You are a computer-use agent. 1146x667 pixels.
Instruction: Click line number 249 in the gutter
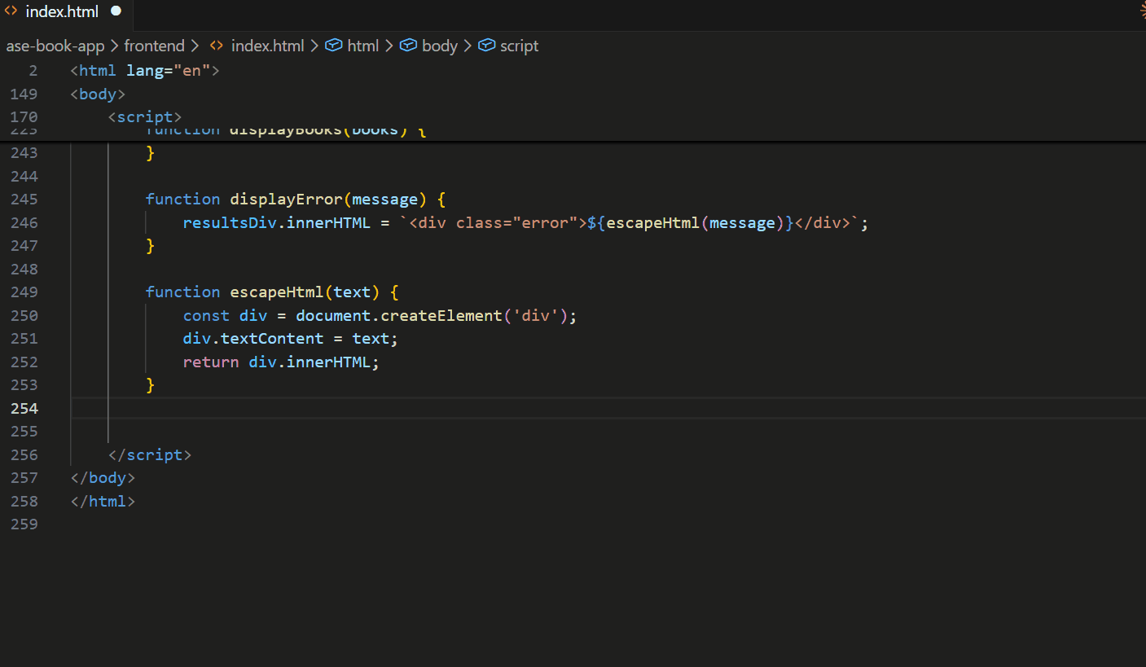24,292
